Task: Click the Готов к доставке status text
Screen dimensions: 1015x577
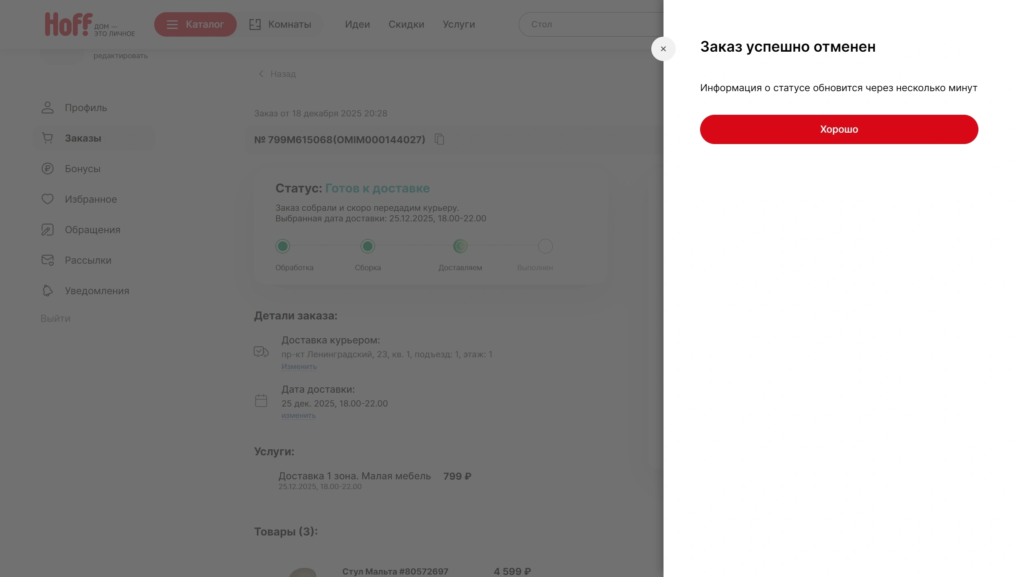Action: coord(378,188)
